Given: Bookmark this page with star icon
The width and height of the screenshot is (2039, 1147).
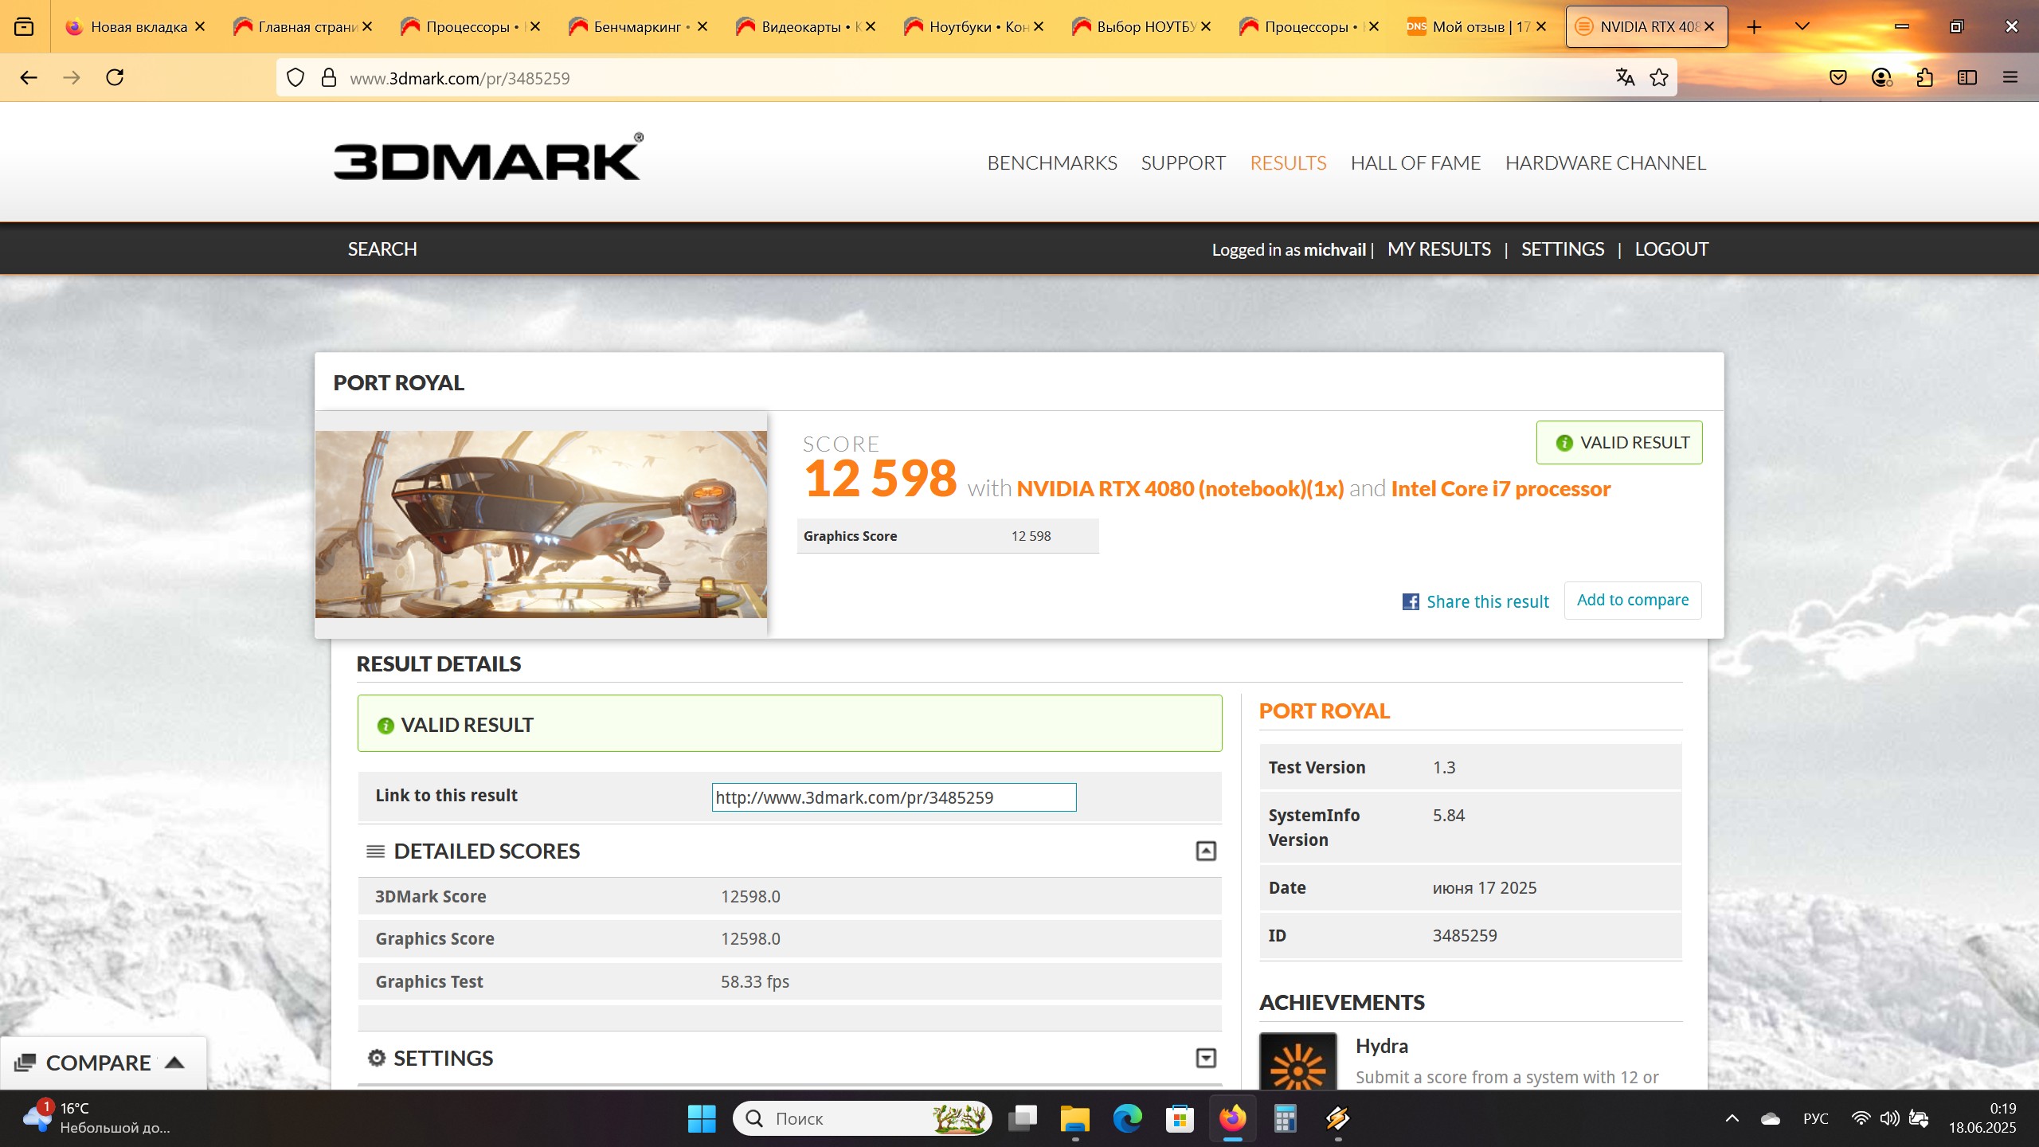Looking at the screenshot, I should pyautogui.click(x=1659, y=77).
